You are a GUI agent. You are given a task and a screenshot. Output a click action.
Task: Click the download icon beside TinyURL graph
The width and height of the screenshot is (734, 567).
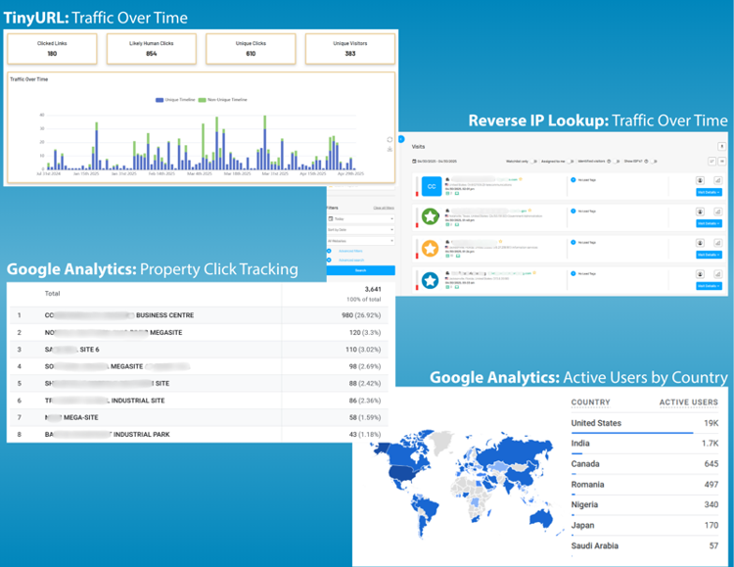pyautogui.click(x=390, y=149)
